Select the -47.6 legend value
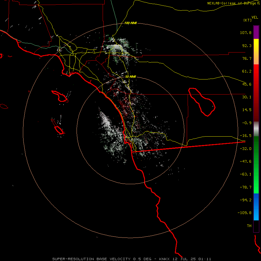This screenshot has height=261, width=261. 246,162
